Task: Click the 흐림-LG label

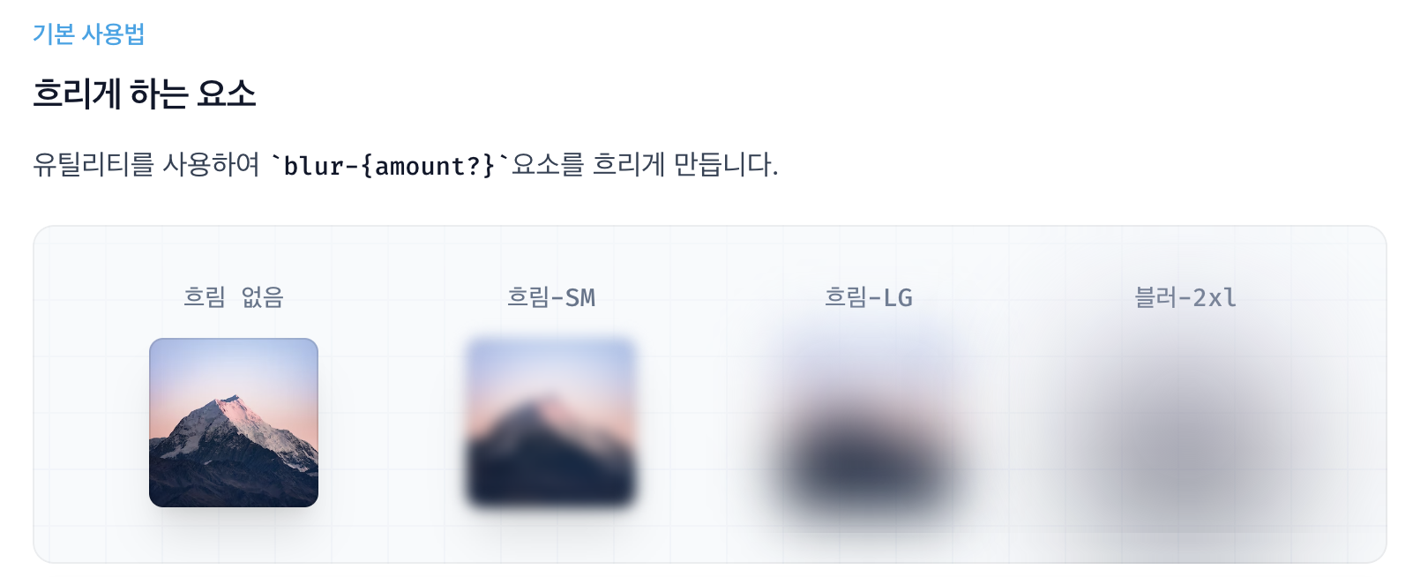Action: click(869, 297)
